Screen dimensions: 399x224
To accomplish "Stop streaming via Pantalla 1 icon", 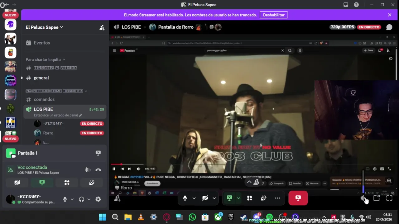I will (x=98, y=153).
